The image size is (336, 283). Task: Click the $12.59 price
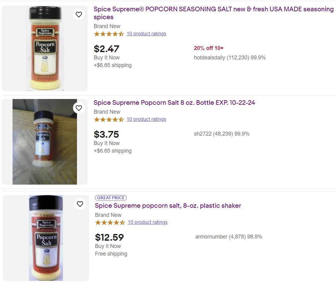(109, 237)
